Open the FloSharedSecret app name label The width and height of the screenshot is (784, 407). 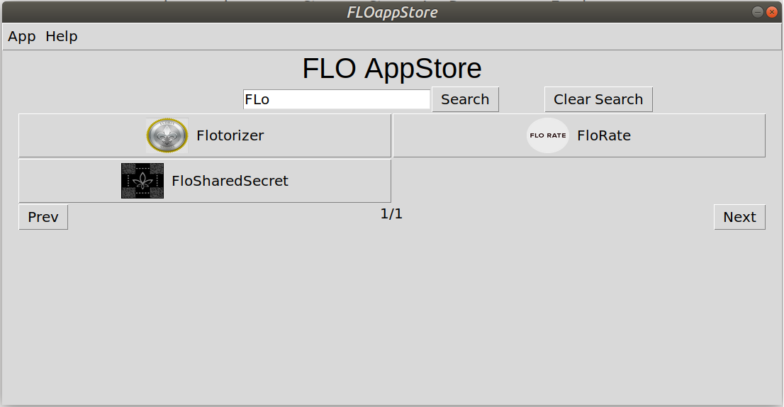click(x=230, y=181)
